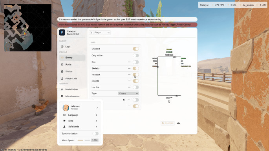Open Skeleton options via its three-dot icon
The height and width of the screenshot is (151, 269).
[129, 68]
